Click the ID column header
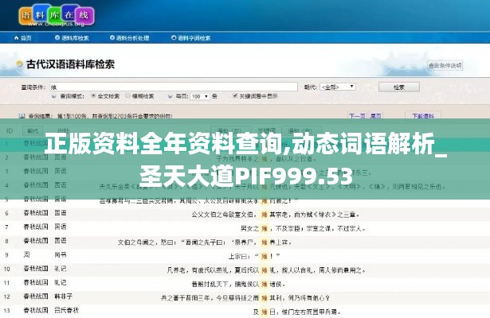This screenshot has width=490, height=318. tap(10, 130)
